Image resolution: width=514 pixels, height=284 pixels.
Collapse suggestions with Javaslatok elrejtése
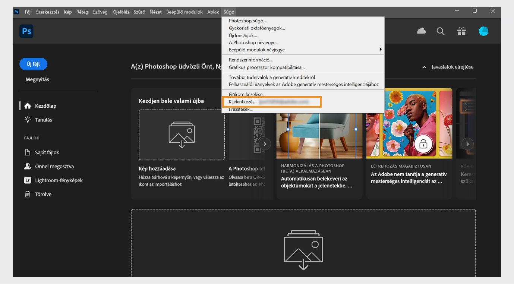click(x=448, y=67)
